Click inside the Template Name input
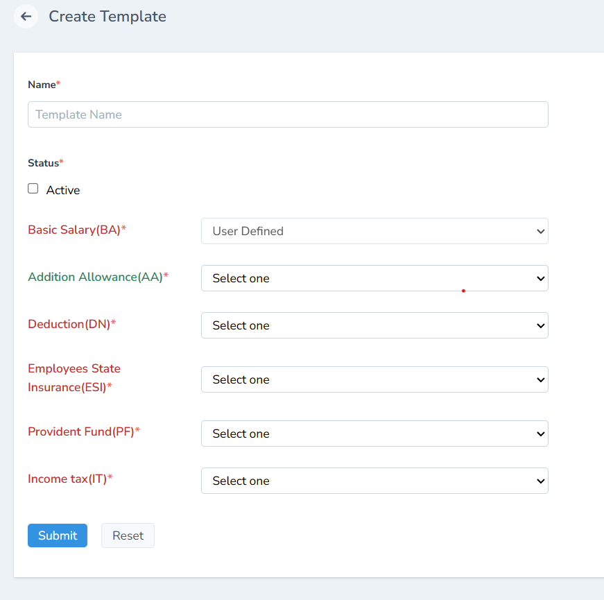 pos(288,114)
